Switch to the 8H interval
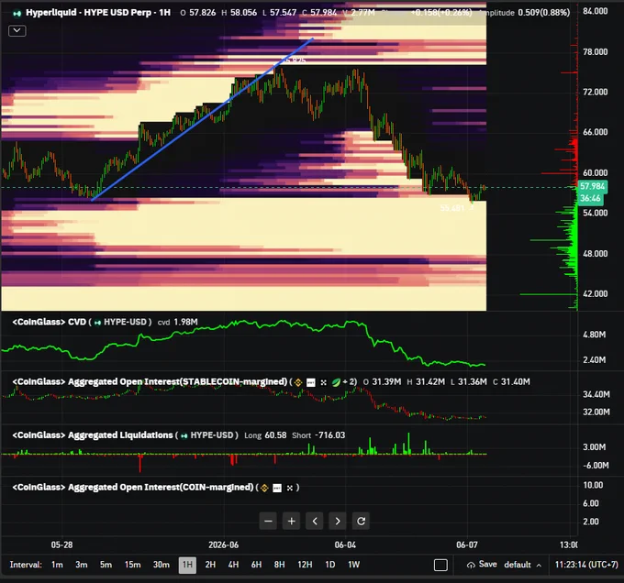 click(279, 565)
